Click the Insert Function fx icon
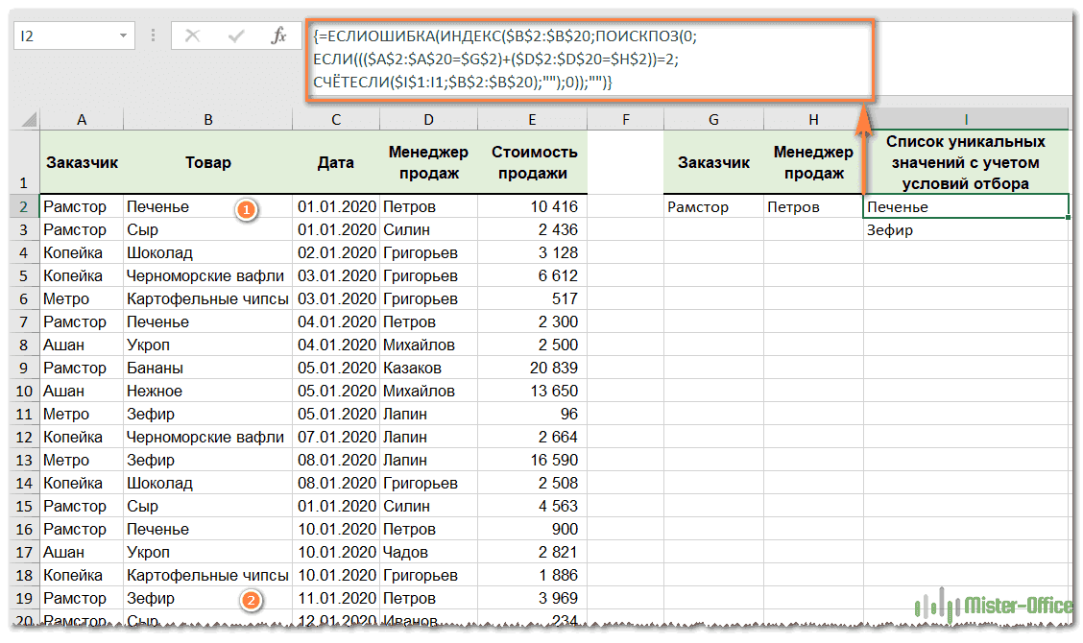This screenshot has width=1083, height=643. 278,36
